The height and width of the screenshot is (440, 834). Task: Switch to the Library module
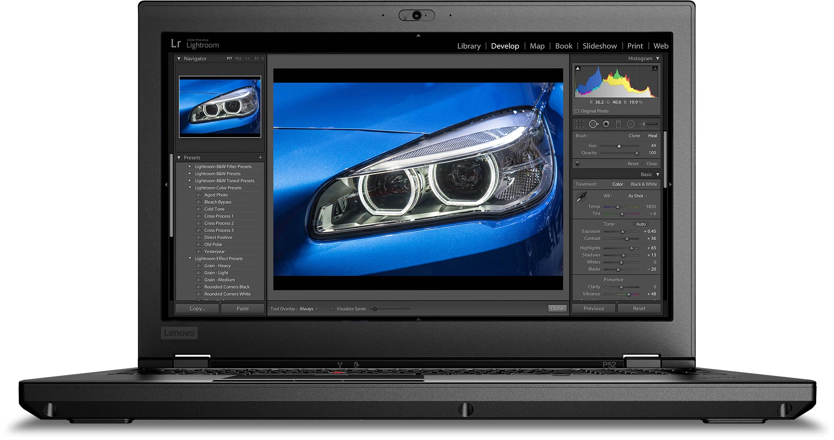click(469, 46)
